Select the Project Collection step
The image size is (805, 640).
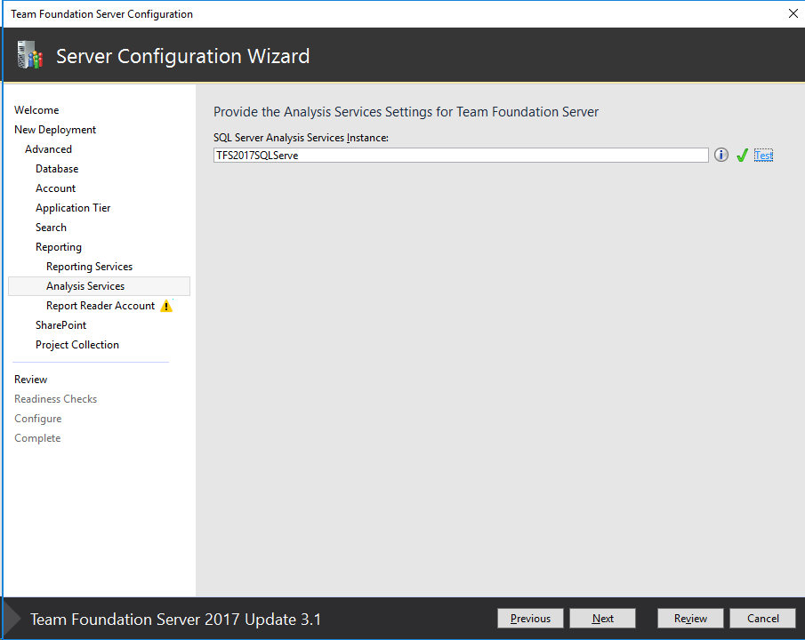pos(76,344)
